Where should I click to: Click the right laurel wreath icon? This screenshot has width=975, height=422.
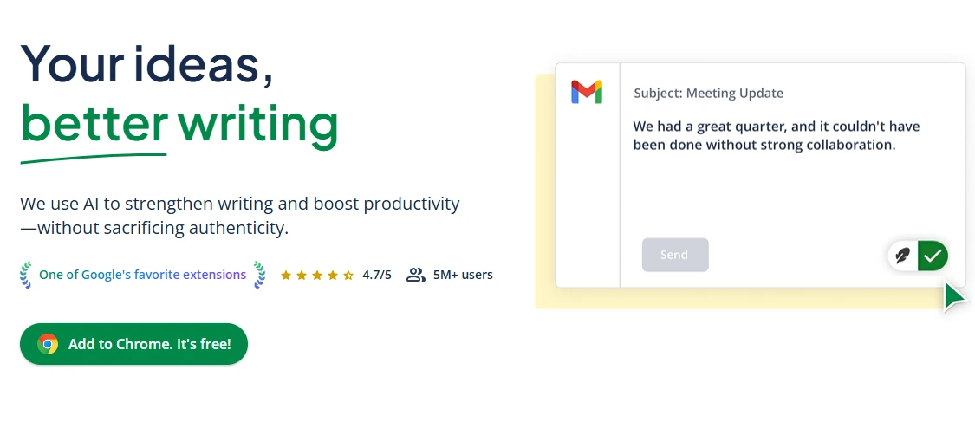[x=259, y=275]
